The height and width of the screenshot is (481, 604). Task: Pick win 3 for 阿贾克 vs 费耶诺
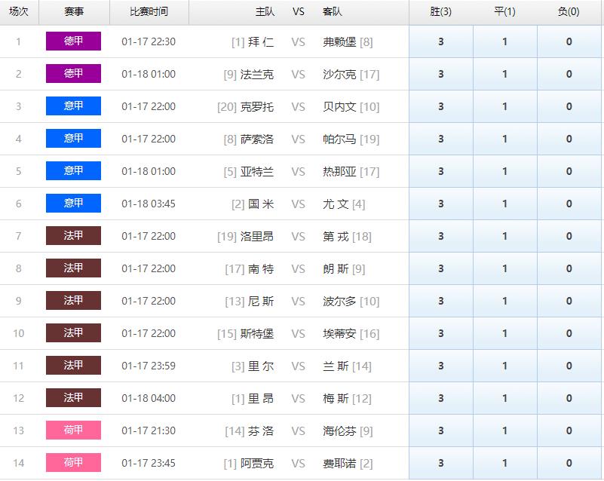(441, 463)
